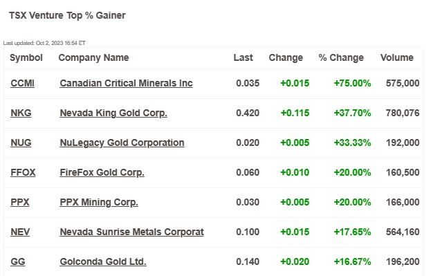Click the +75.00% change value for CCMI
Viewport: 442px width, 276px height.
[352, 83]
